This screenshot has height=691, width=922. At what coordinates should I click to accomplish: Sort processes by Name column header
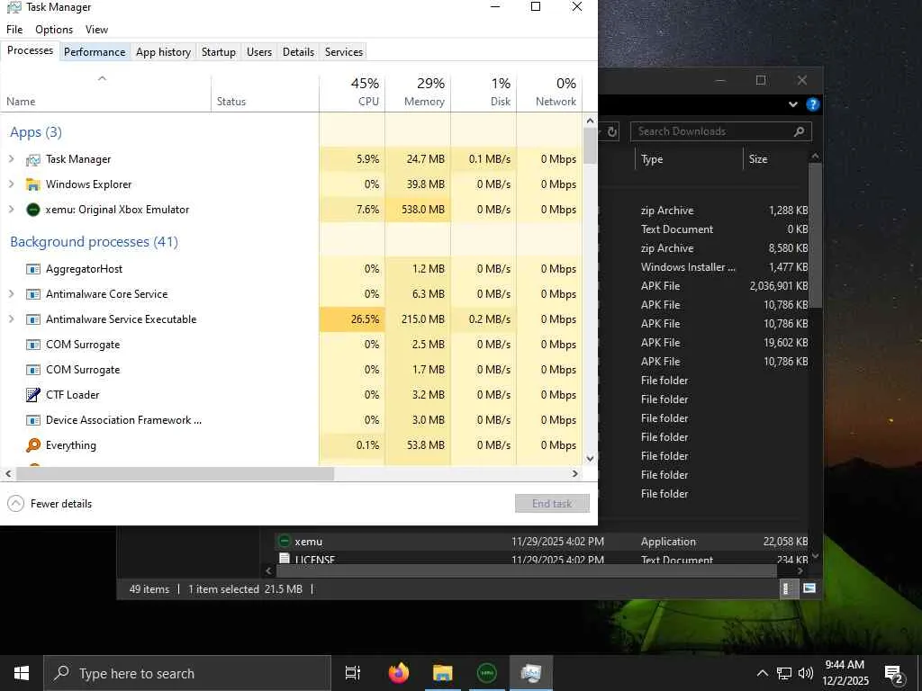(x=106, y=93)
